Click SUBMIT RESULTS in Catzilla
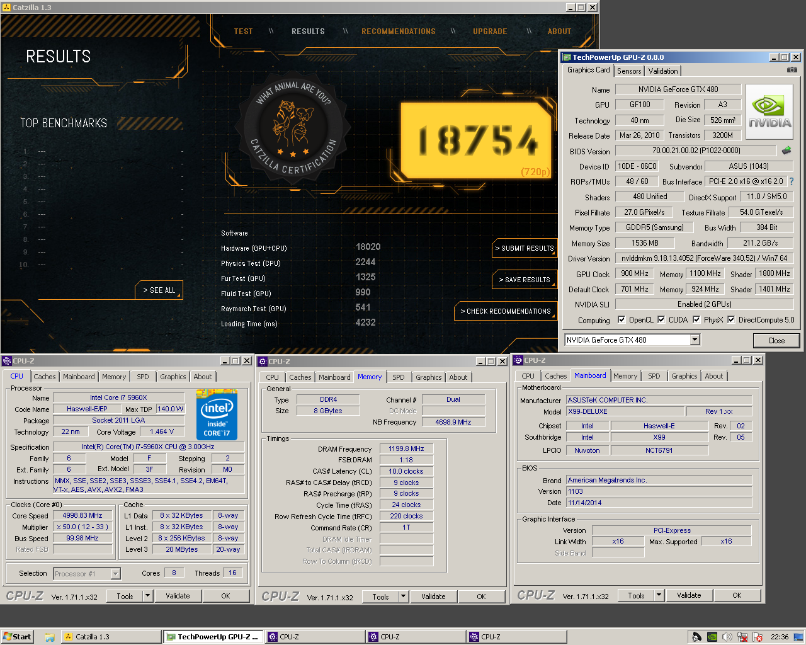Image resolution: width=806 pixels, height=645 pixels. pos(524,248)
